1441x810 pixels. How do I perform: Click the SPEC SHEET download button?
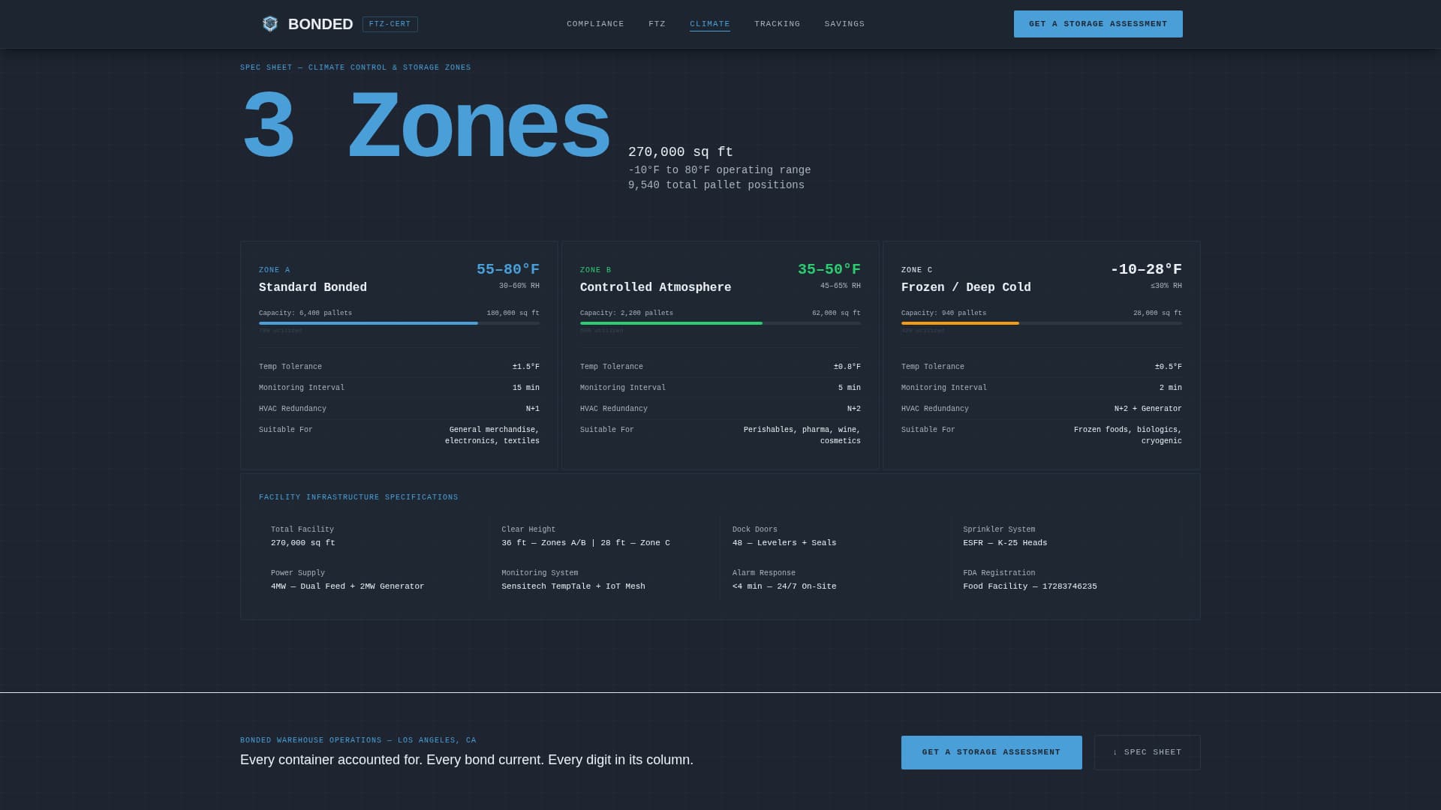click(x=1147, y=752)
